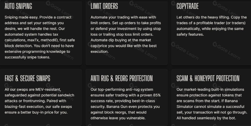Click the Auto Sniping description paragraph
Image resolution: width=251 pixels, height=126 pixels.
(40, 37)
